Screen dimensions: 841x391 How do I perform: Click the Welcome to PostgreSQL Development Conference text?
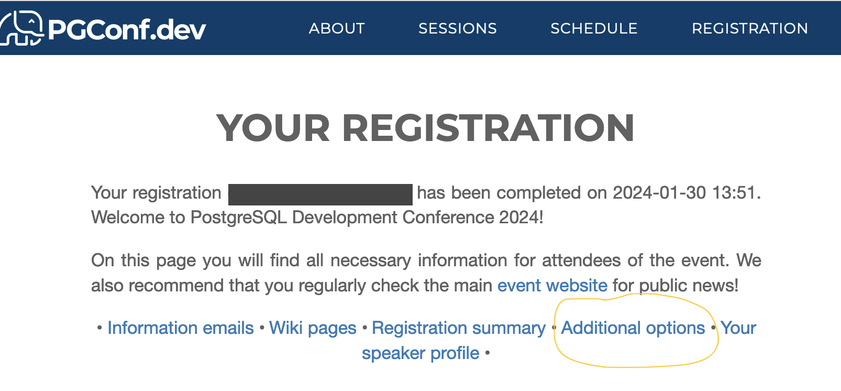click(x=317, y=218)
